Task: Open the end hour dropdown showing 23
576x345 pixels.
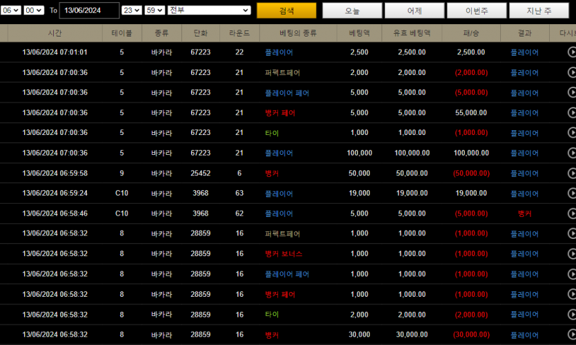Action: tap(132, 10)
